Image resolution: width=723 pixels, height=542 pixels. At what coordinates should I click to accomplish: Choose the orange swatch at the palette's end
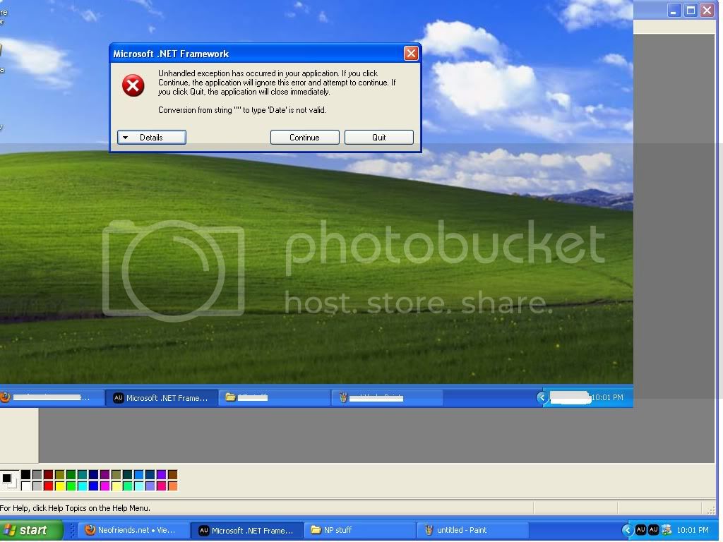click(172, 486)
